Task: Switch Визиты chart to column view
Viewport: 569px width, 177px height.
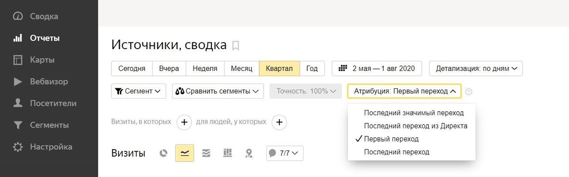Action: [227, 153]
